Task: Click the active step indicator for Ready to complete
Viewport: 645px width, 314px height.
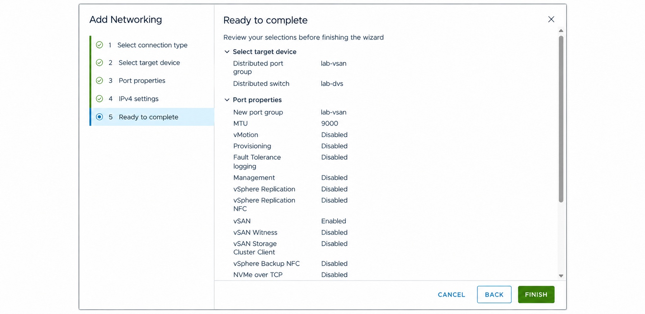Action: [x=99, y=117]
